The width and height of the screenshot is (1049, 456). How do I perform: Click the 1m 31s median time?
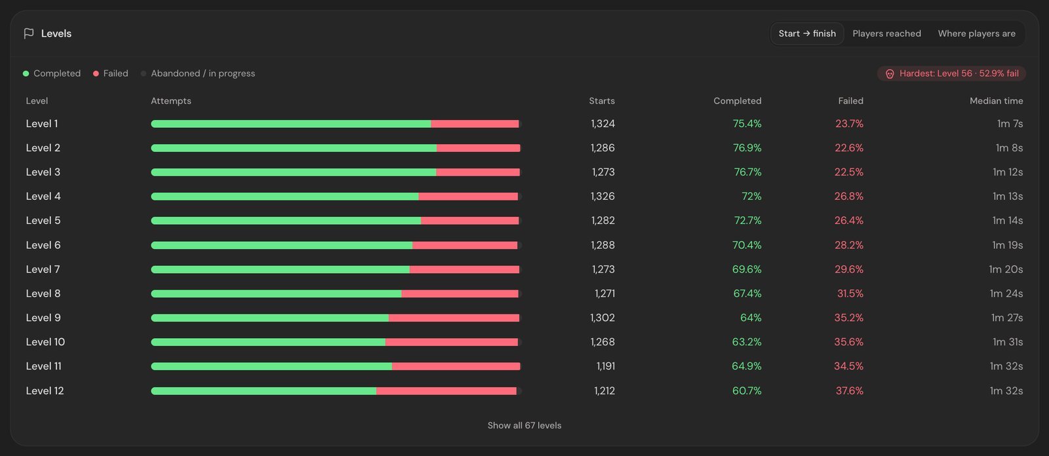[1008, 342]
